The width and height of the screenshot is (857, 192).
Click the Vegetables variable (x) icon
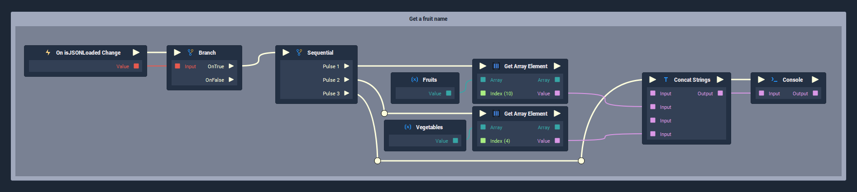coord(408,127)
